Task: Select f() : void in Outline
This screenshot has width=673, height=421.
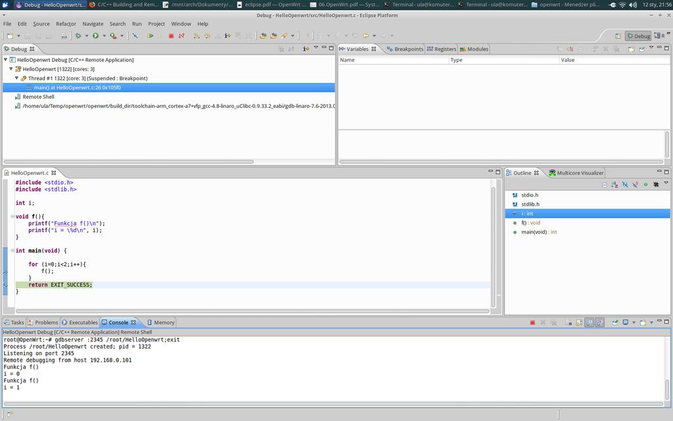Action: point(530,222)
